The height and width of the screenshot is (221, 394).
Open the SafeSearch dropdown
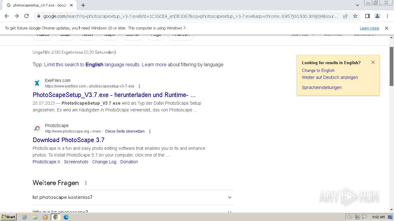[x=368, y=36]
